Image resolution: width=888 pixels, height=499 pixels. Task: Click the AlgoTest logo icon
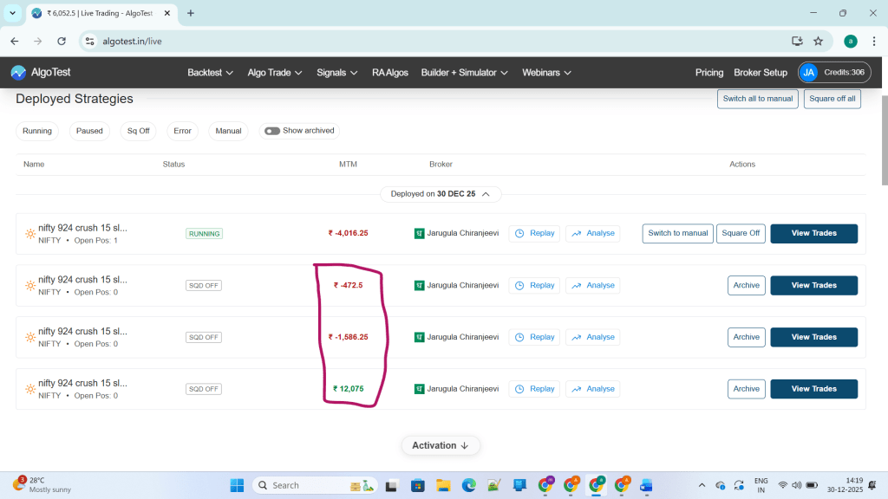coord(18,73)
